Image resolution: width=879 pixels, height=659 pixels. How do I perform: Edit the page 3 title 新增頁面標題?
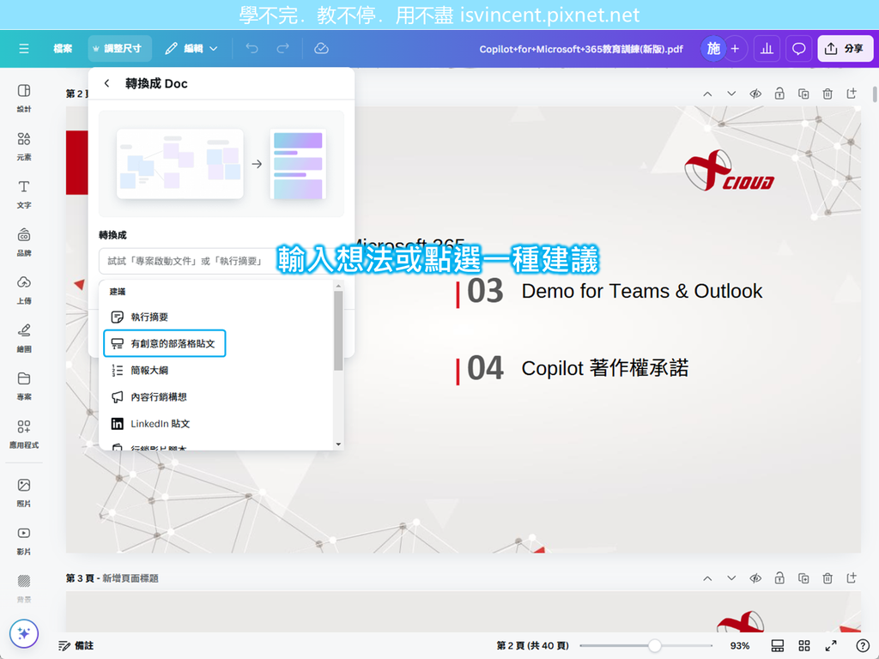click(130, 578)
